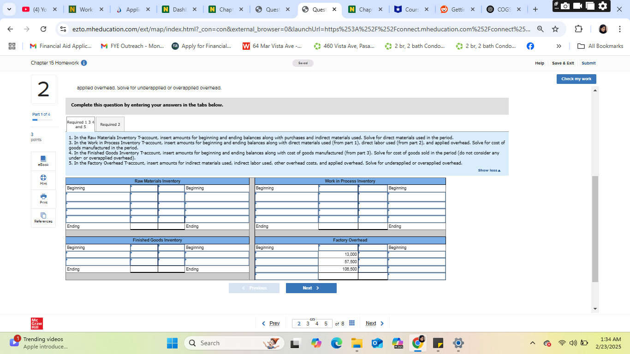The image size is (630, 354).
Task: Jump to question 5 in the pager
Action: [x=326, y=324]
